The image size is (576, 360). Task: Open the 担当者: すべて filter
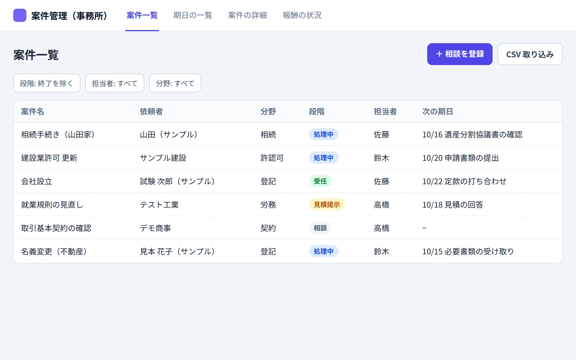115,83
